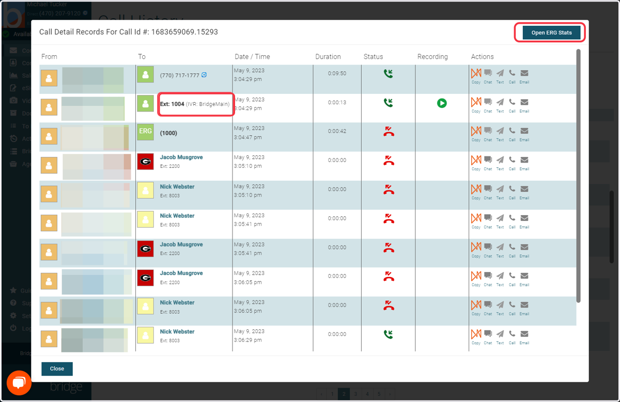Call from the (770) 717-1777 row
This screenshot has width=620, height=402.
[512, 76]
